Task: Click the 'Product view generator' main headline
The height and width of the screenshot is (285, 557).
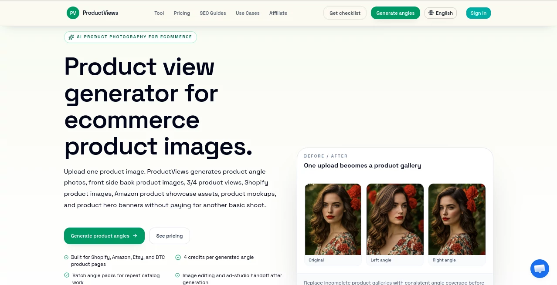Action: tap(158, 106)
